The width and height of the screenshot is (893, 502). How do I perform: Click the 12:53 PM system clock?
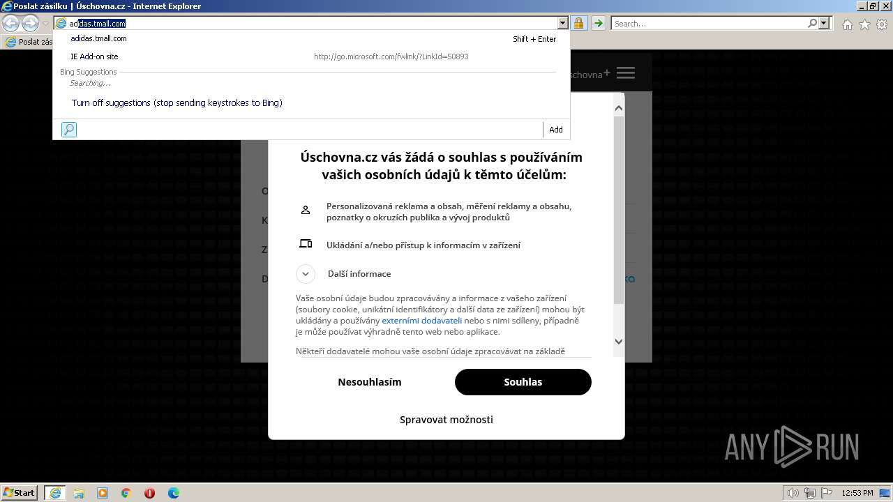(857, 493)
